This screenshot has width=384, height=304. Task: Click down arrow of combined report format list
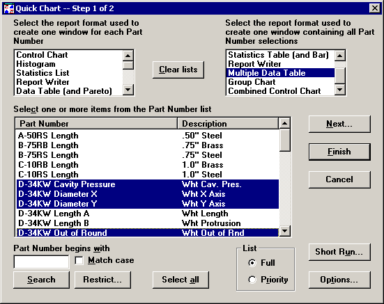tap(339, 90)
